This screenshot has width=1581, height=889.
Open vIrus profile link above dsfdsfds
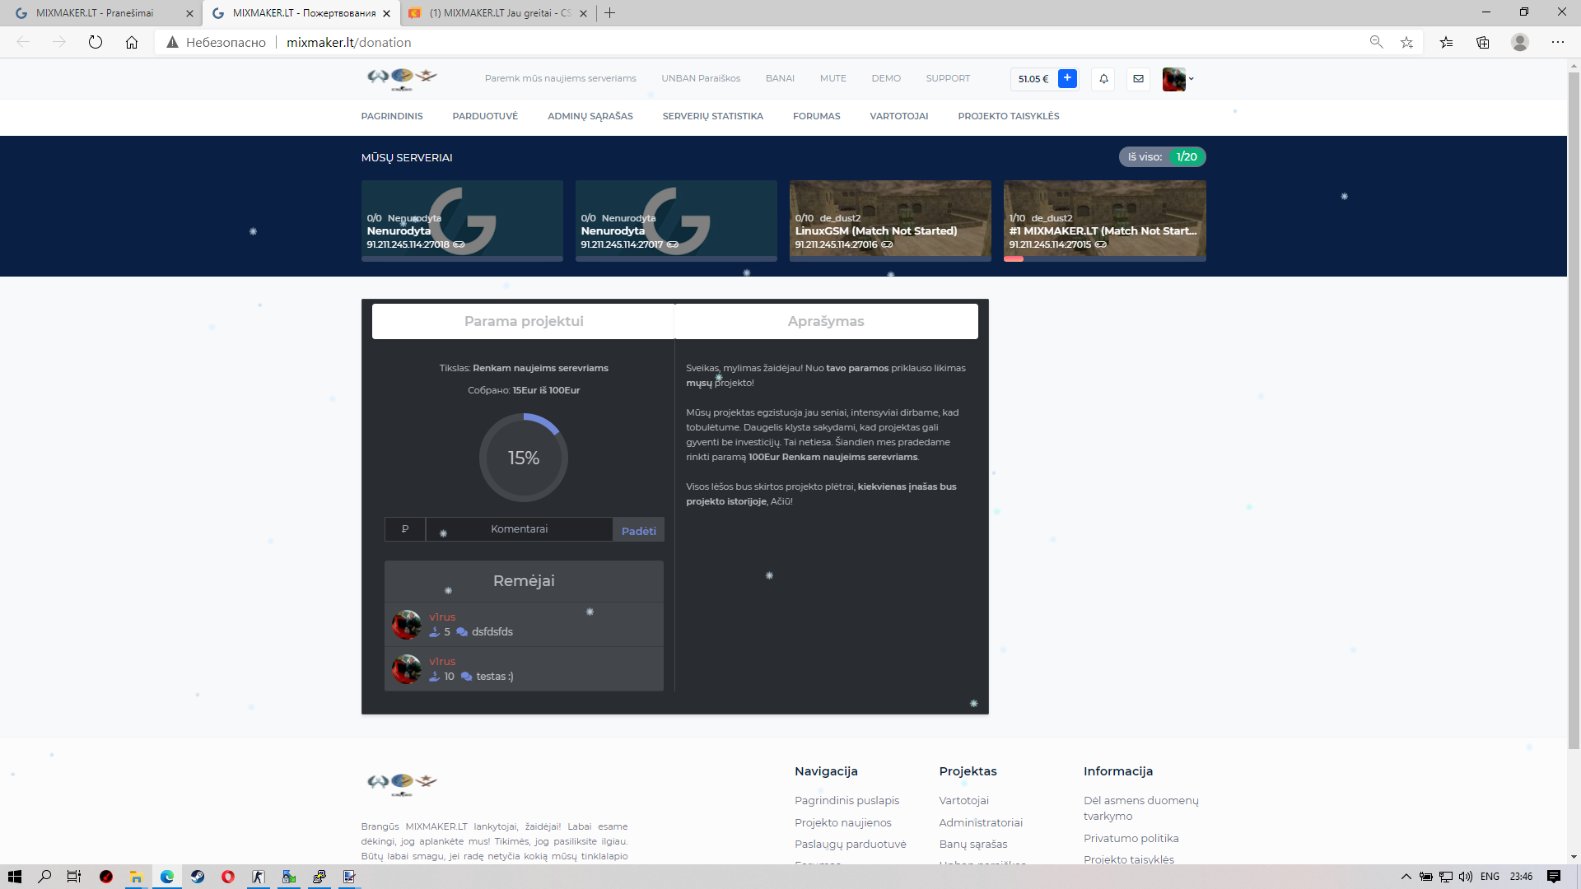point(442,617)
